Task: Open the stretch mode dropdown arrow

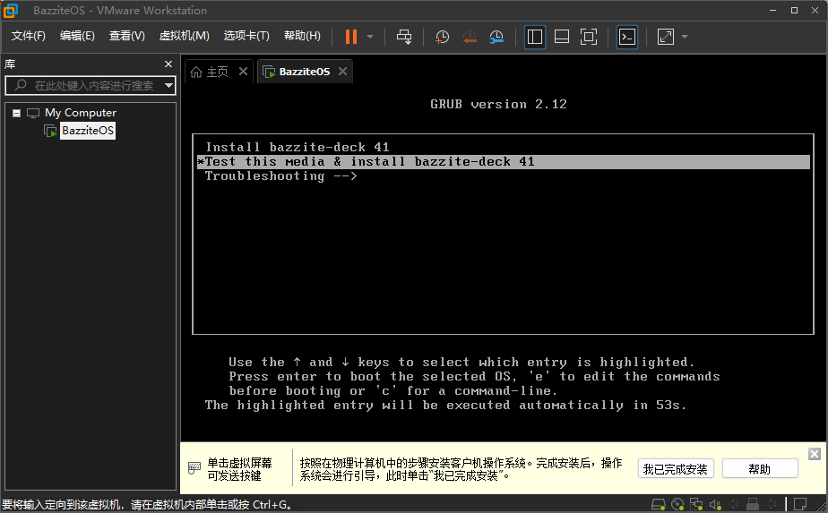Action: click(x=685, y=37)
